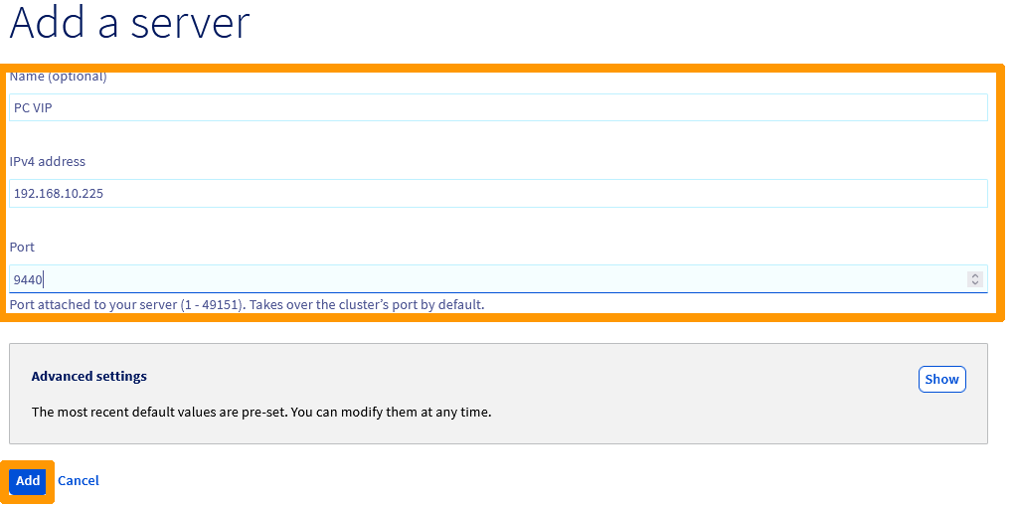The image size is (1014, 506).
Task: Show the Advanced settings section
Action: coord(941,379)
